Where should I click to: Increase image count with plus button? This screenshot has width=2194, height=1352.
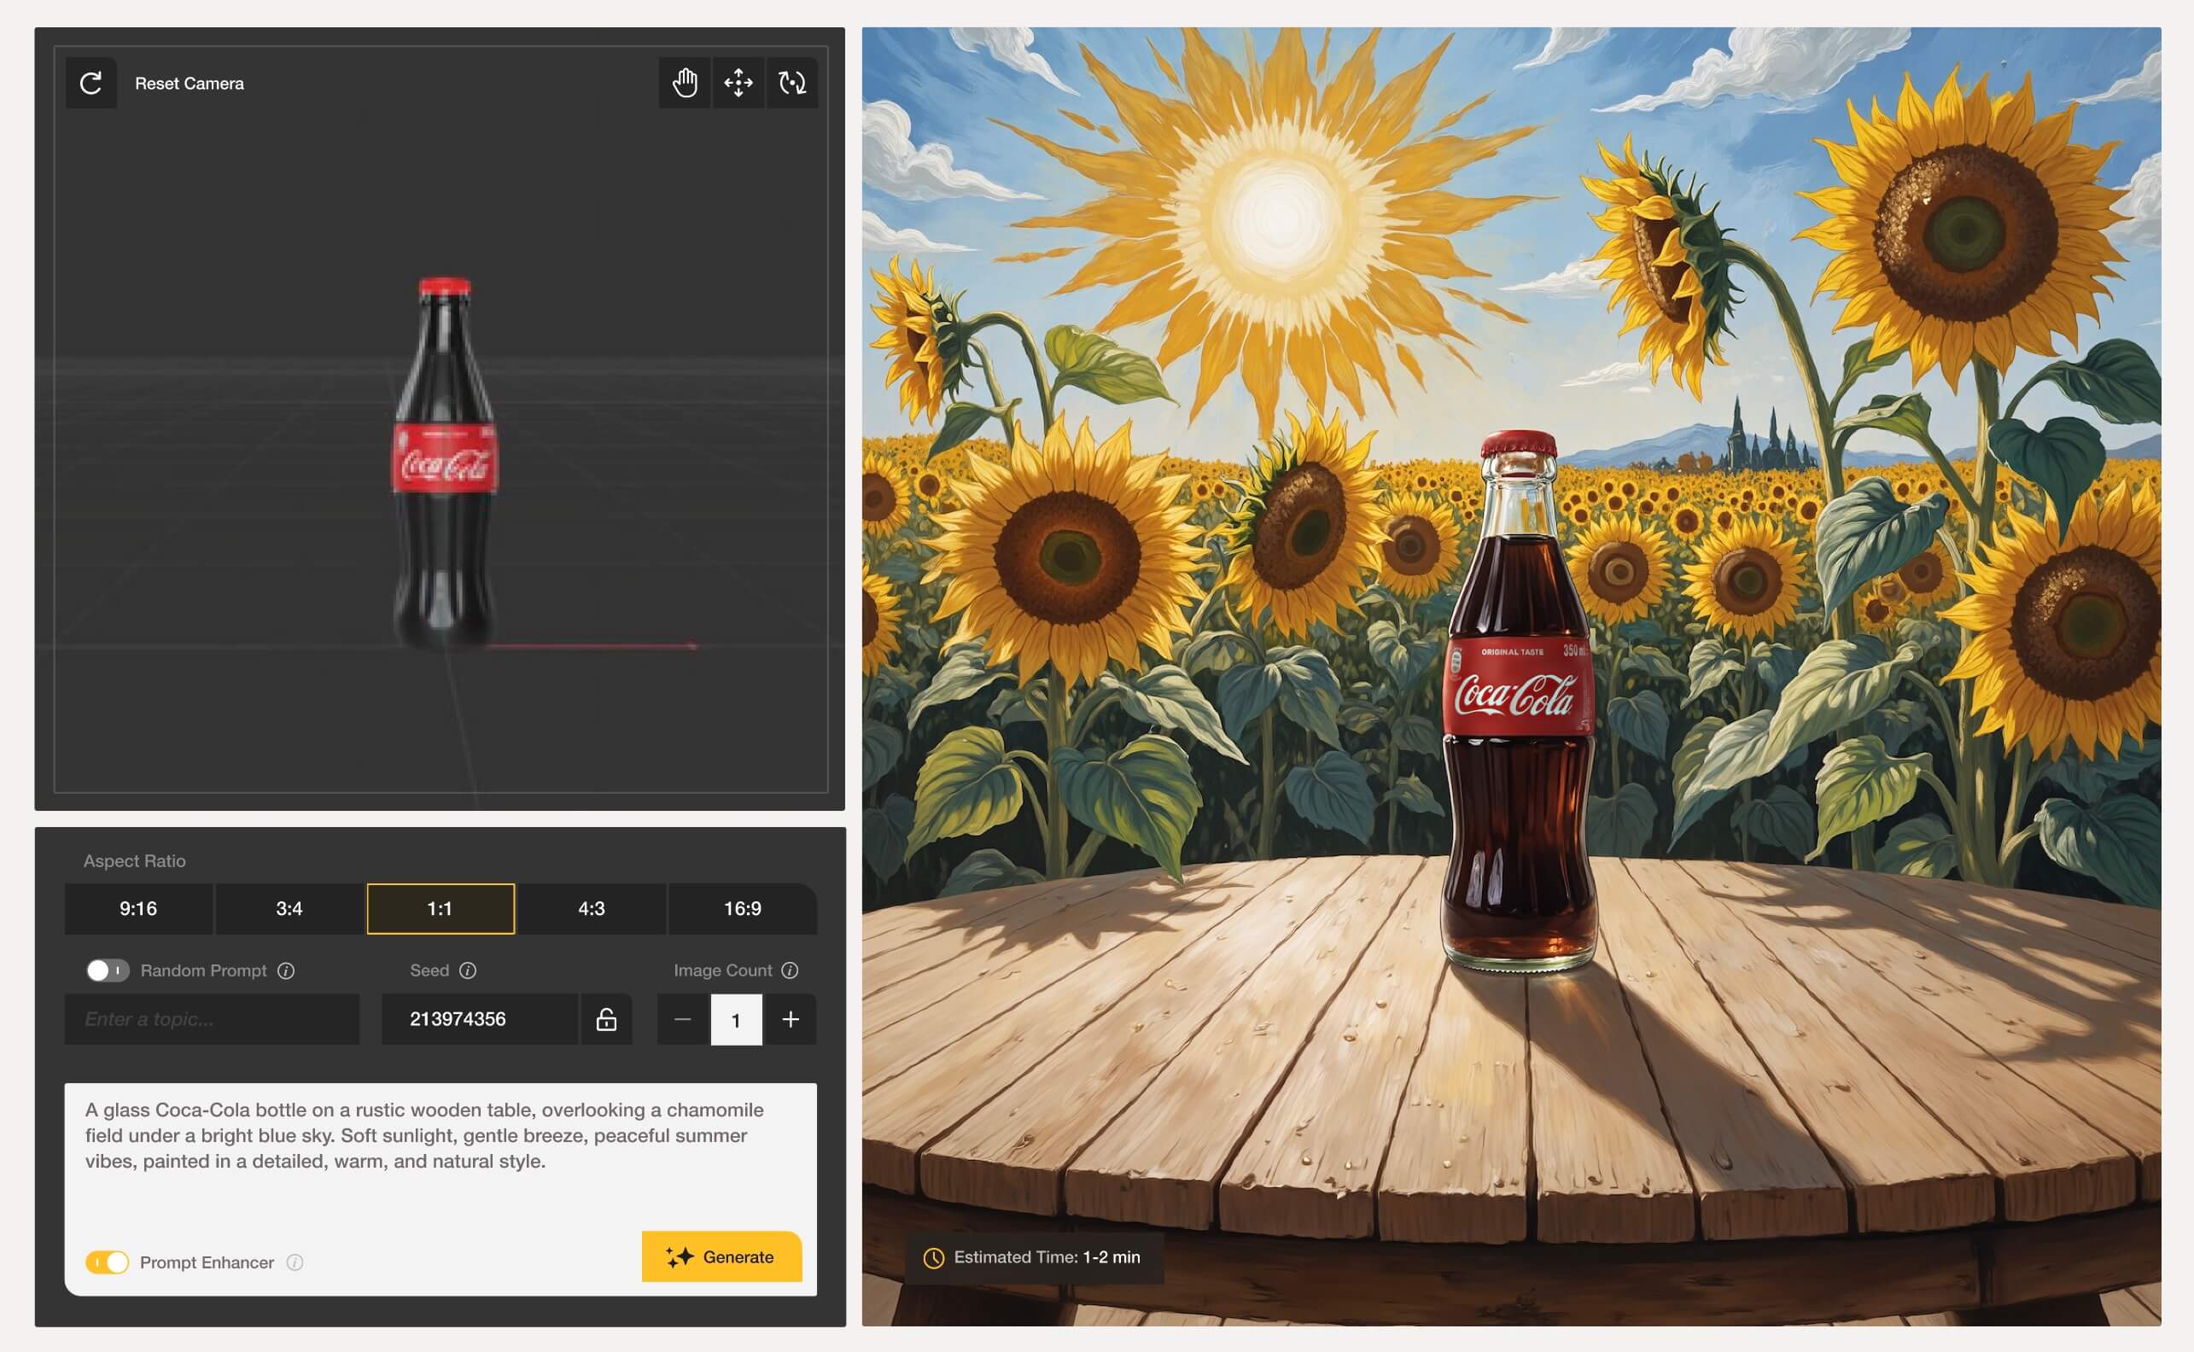click(x=791, y=1019)
